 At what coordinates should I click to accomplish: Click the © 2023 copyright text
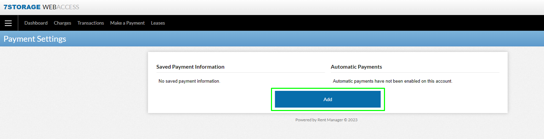click(351, 120)
